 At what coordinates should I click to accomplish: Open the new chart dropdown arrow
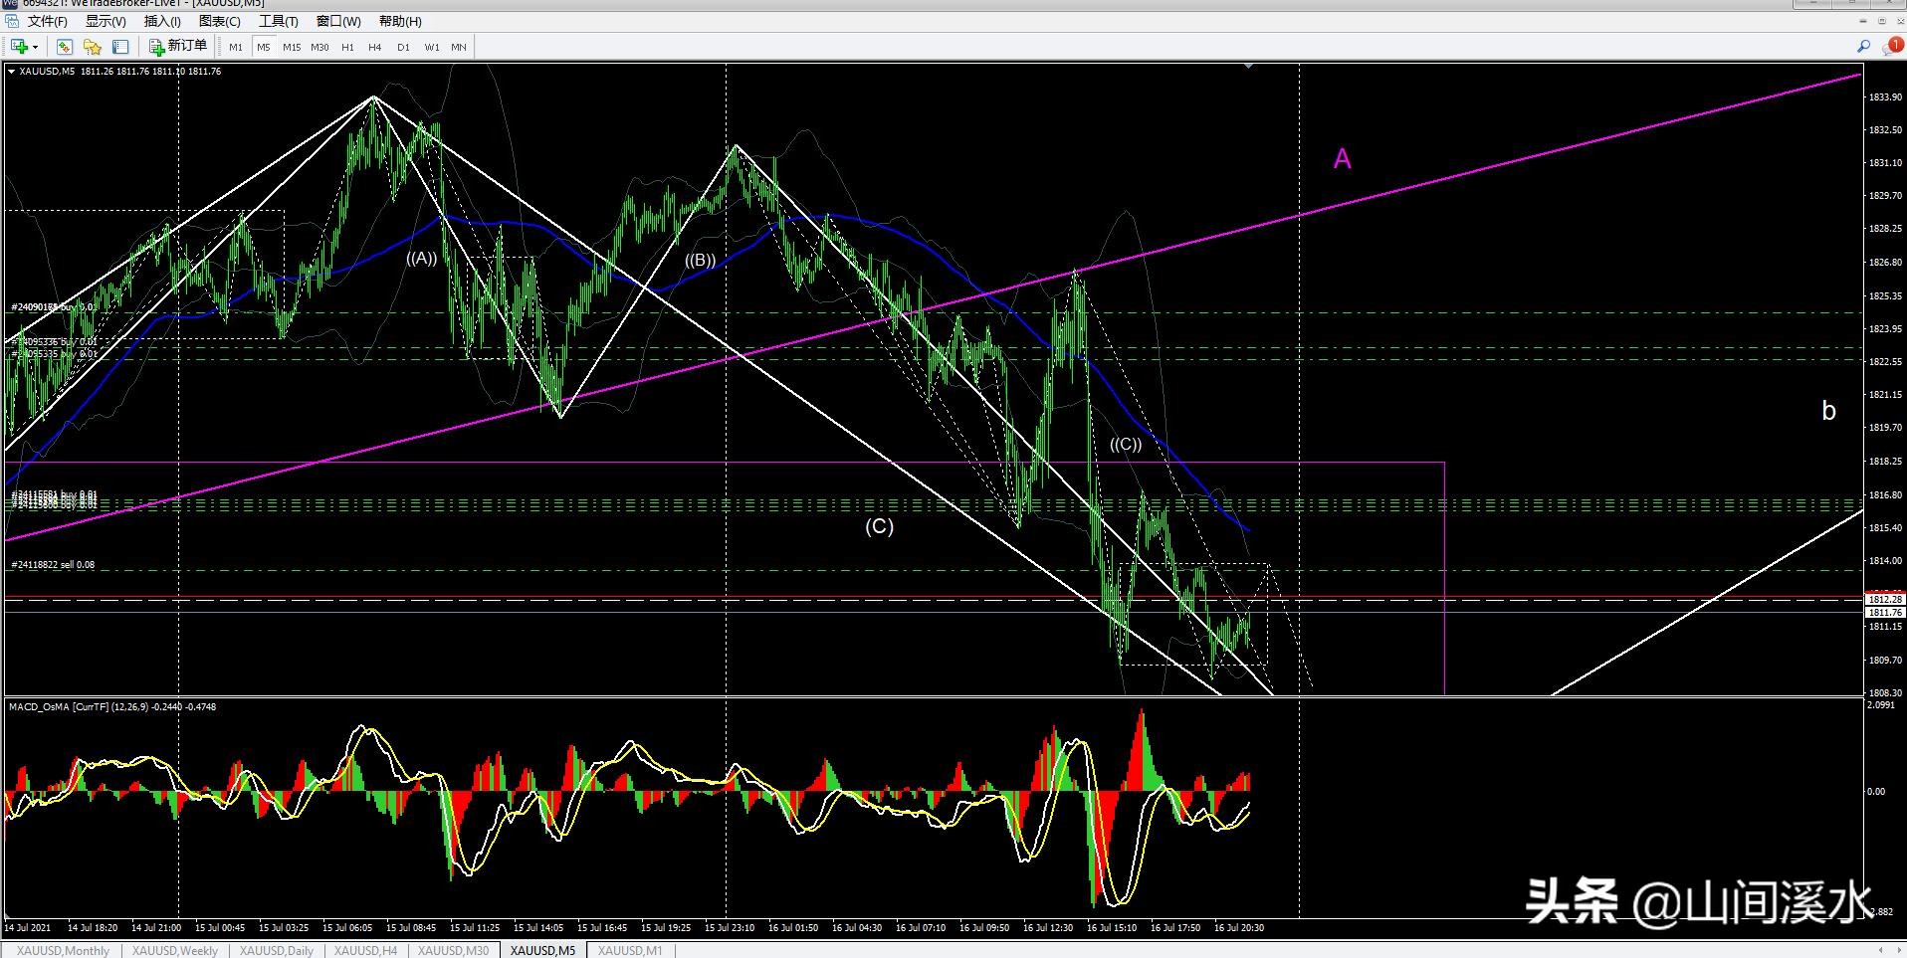click(x=36, y=47)
